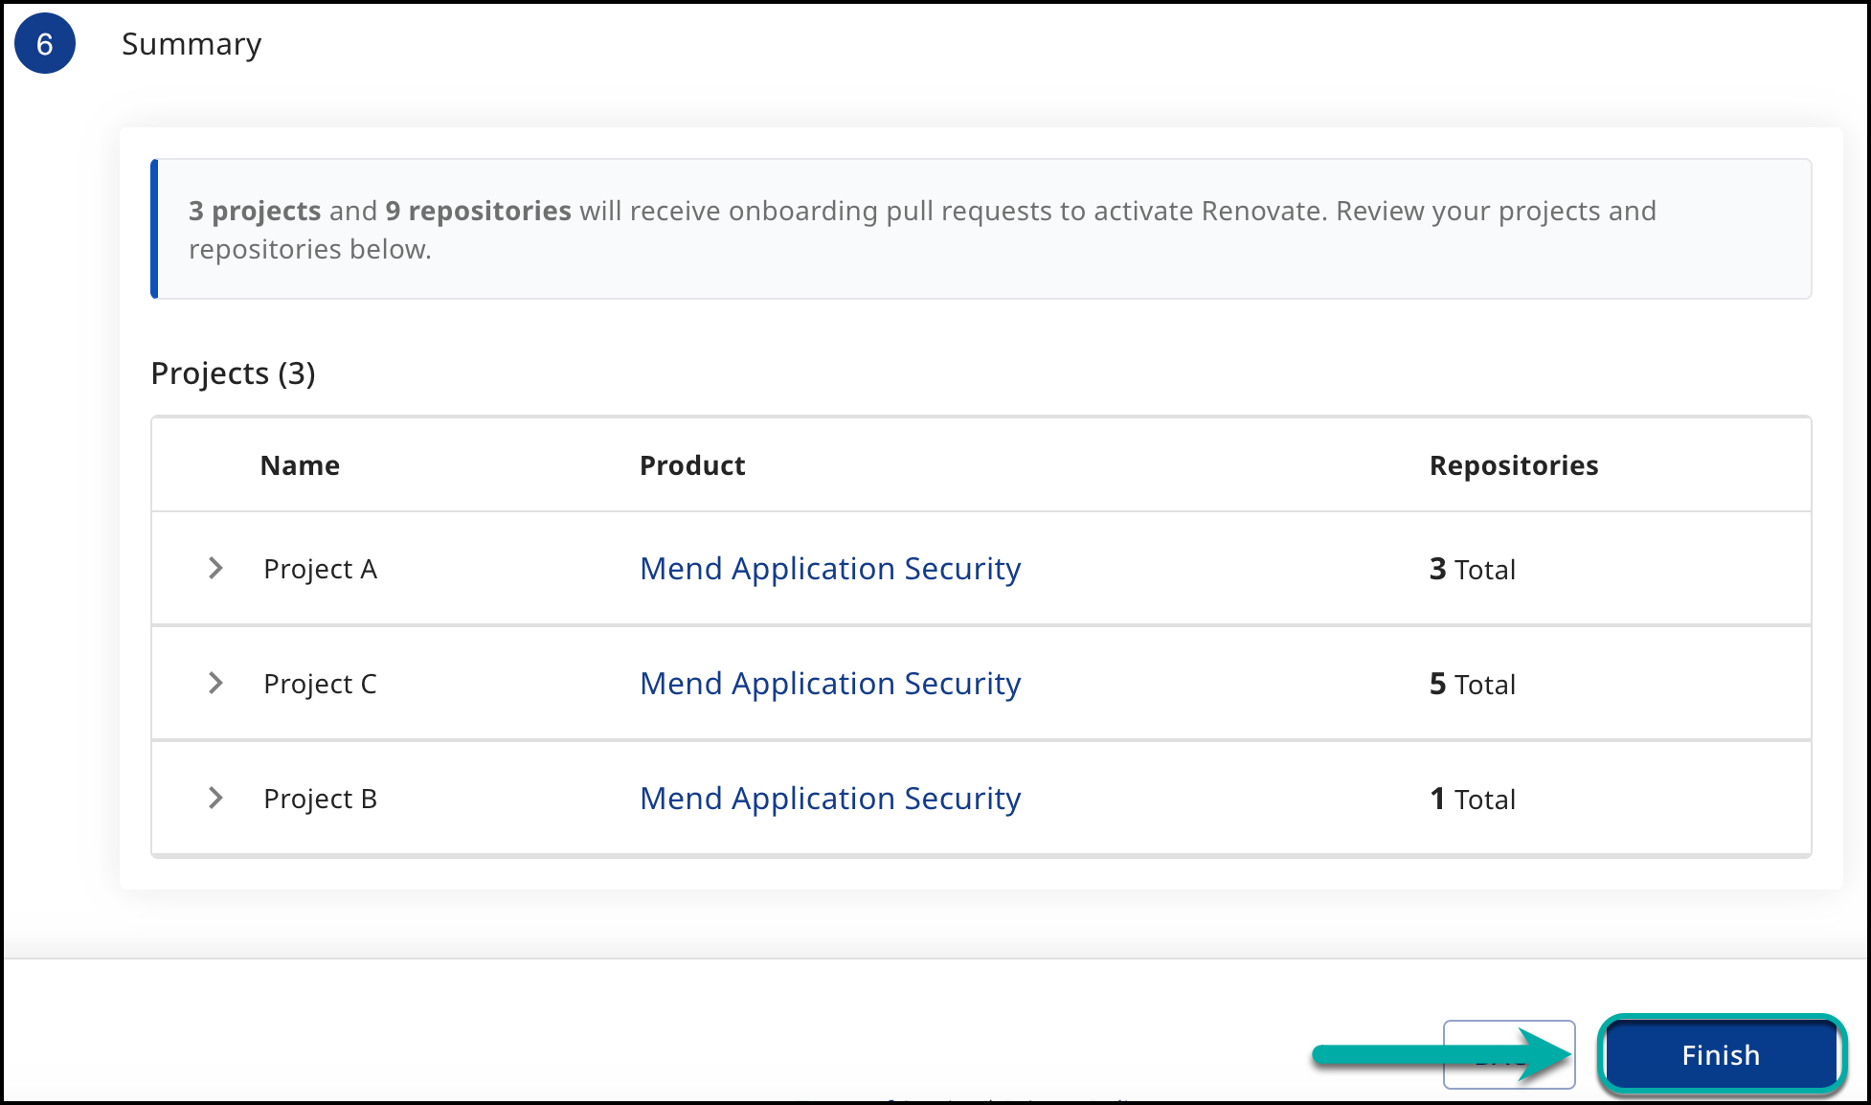1871x1105 pixels.
Task: Click the Product column header
Action: pos(691,465)
